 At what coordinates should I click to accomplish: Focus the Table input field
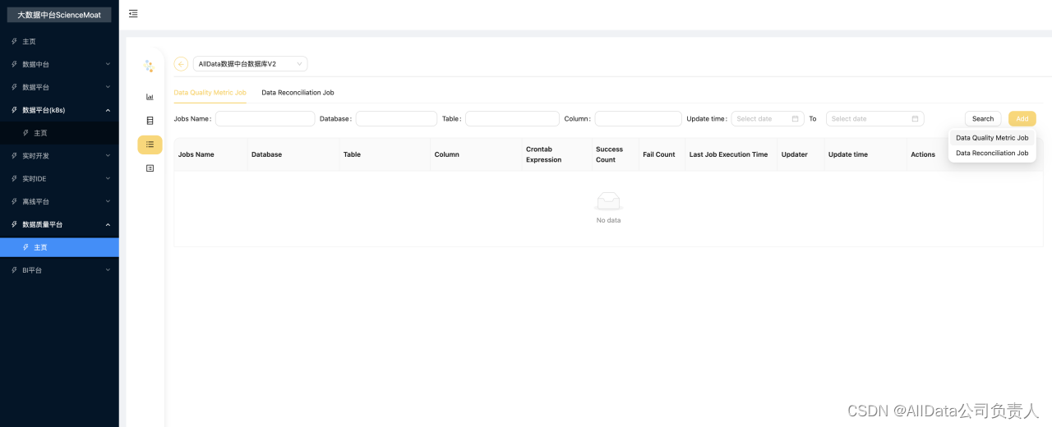point(512,119)
